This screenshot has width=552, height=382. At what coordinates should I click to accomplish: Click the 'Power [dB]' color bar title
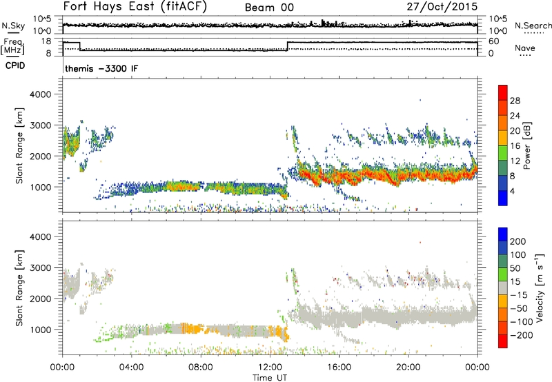pyautogui.click(x=526, y=145)
